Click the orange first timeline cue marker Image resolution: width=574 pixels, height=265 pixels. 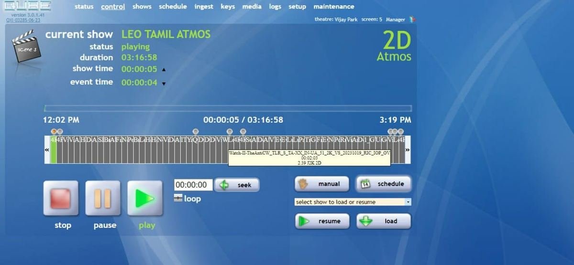(x=54, y=132)
